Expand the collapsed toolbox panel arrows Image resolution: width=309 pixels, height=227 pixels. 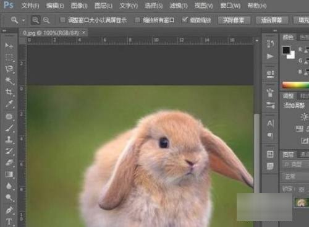click(x=4, y=31)
